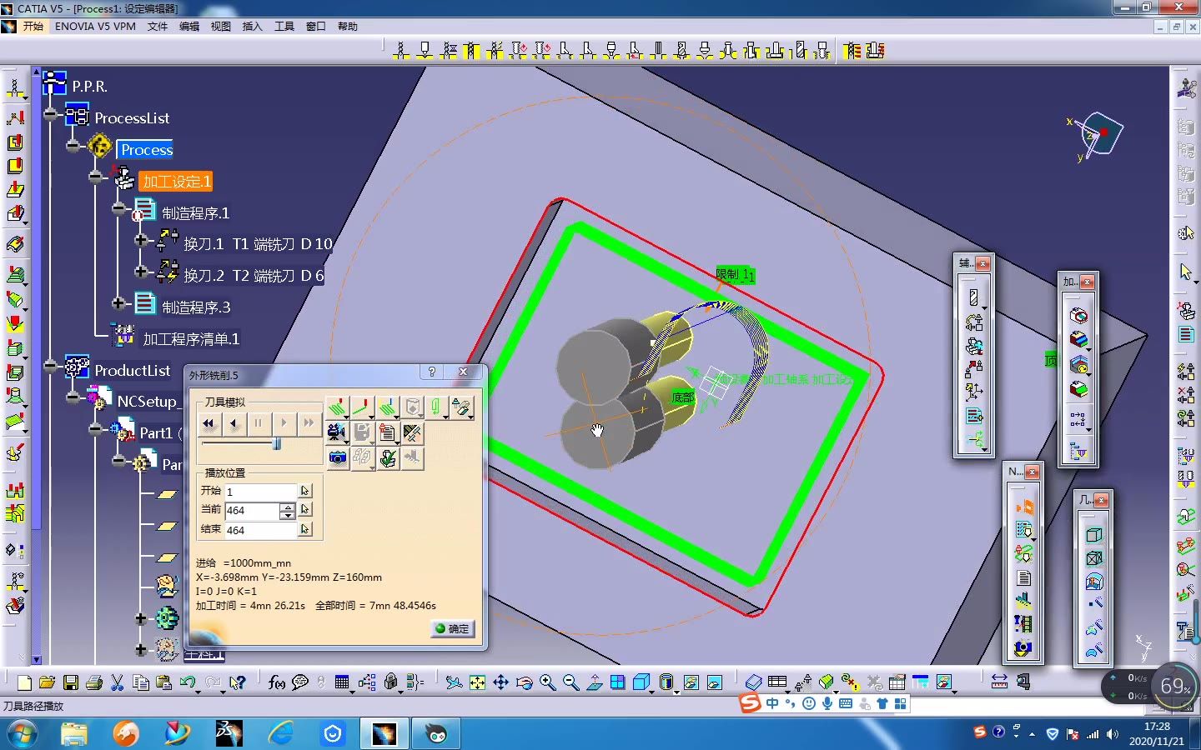Screen dimensions: 1201x750
Task: Toggle the emoji smiley button in IME bar
Action: pyautogui.click(x=809, y=703)
